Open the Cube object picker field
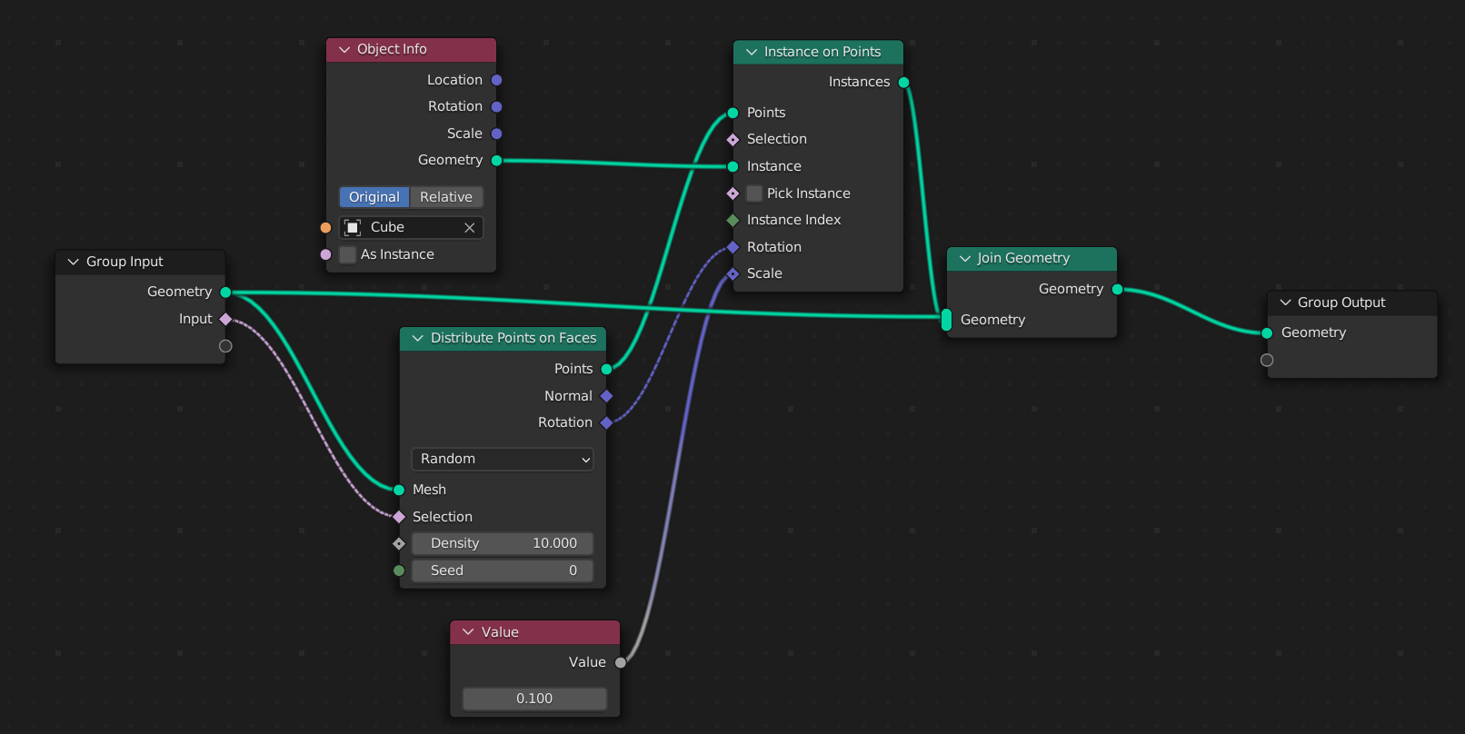1465x734 pixels. [412, 227]
